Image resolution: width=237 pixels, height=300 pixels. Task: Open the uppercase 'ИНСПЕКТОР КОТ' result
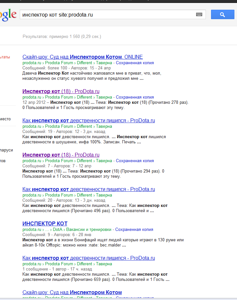coord(45,224)
